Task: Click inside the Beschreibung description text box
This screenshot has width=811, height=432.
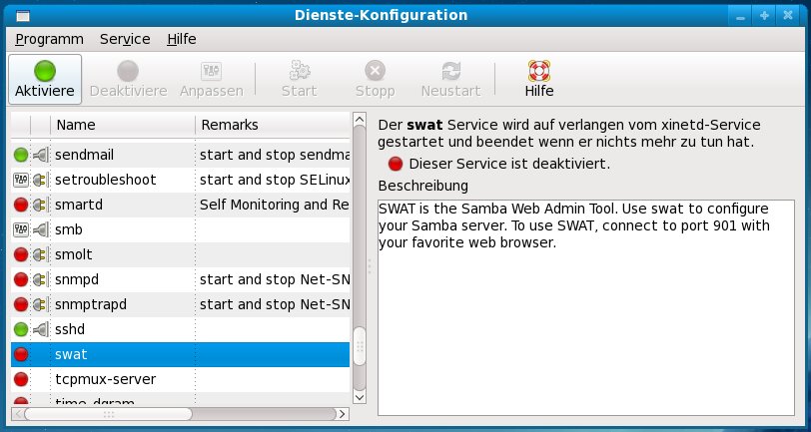Action: click(585, 319)
